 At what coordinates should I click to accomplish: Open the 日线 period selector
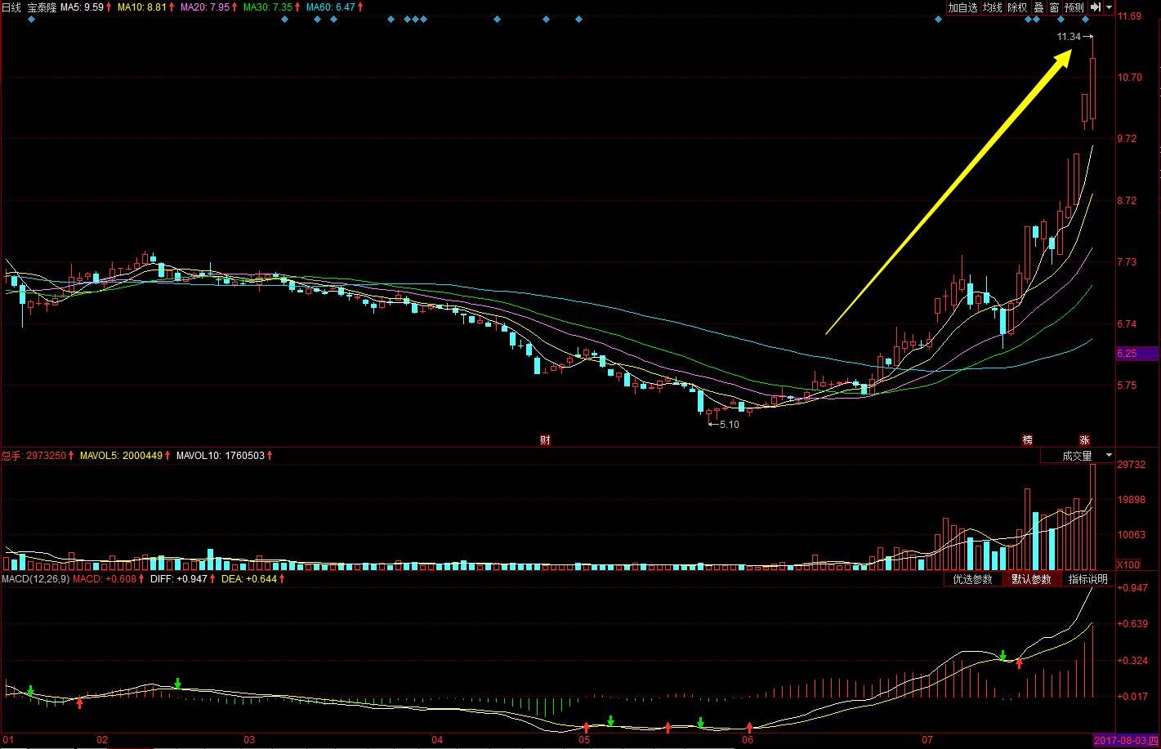pos(11,7)
